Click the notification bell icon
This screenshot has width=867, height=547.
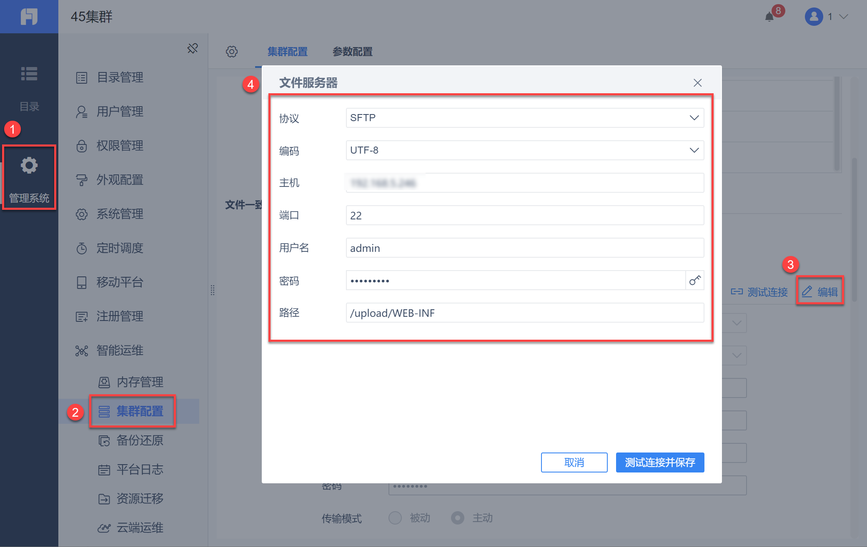[x=769, y=17]
